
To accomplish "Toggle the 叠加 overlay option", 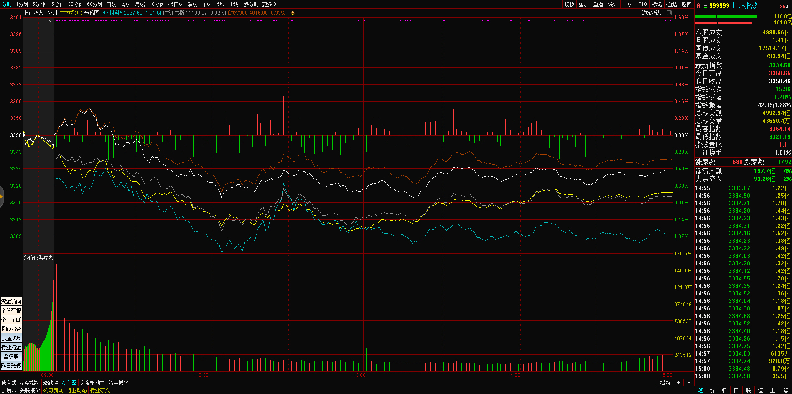I will coord(583,4).
